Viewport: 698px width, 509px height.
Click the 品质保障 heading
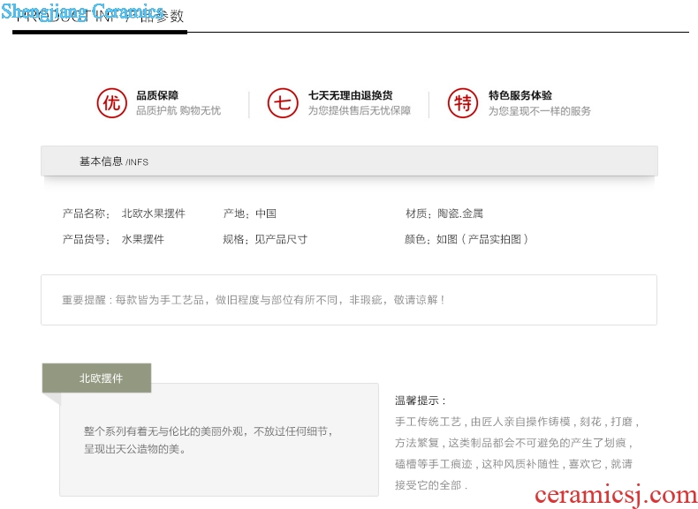157,95
